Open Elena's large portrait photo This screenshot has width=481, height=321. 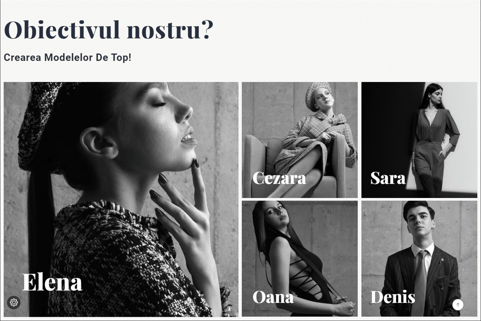[x=121, y=199]
